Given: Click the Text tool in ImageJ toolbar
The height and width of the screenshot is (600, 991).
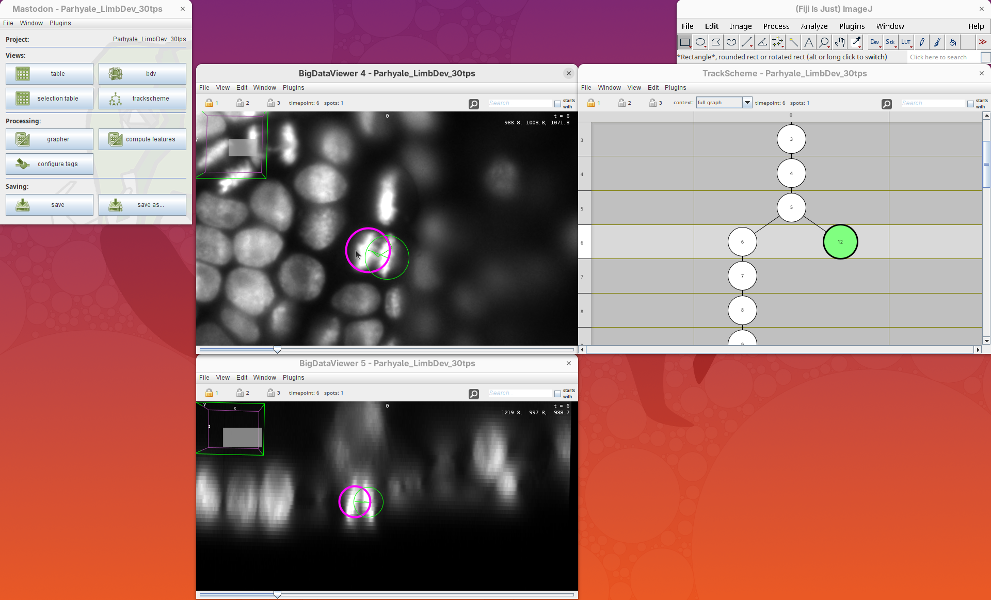Looking at the screenshot, I should pyautogui.click(x=809, y=42).
